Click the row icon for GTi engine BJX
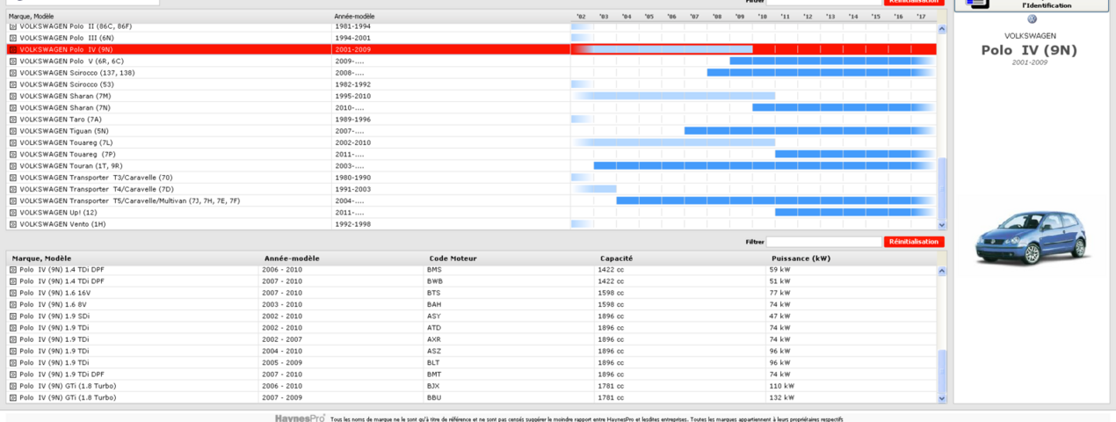The image size is (1116, 422). 13,386
